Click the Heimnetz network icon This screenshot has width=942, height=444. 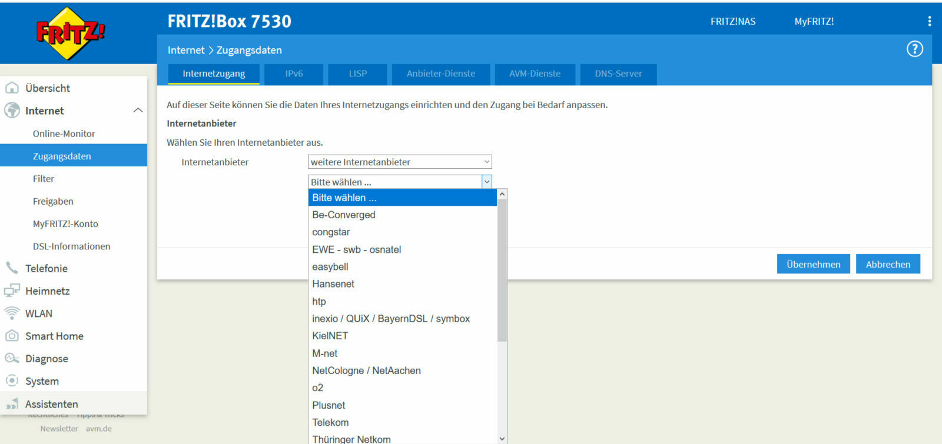(x=12, y=291)
